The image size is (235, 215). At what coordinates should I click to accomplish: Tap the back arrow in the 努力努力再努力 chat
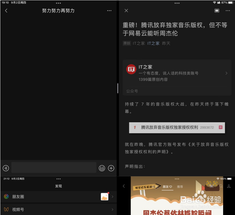point(6,11)
